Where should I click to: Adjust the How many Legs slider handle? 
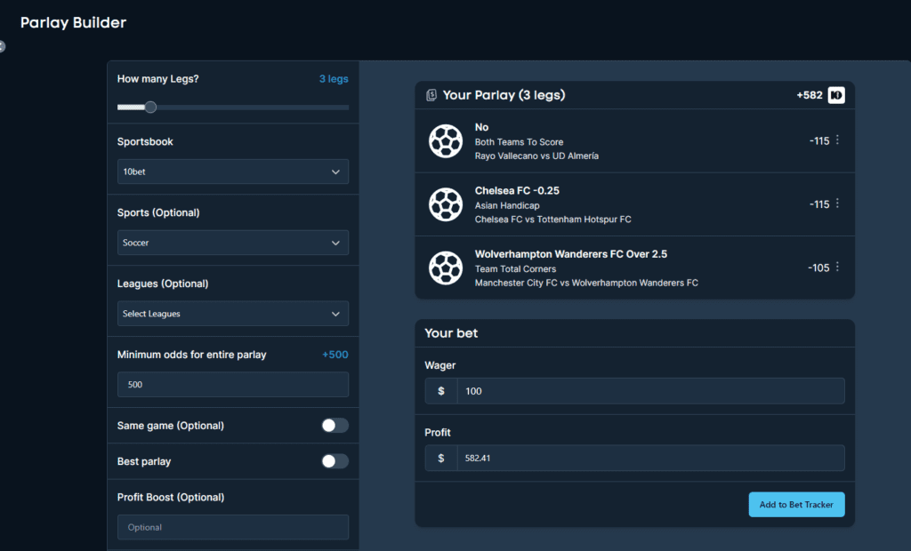(x=150, y=107)
